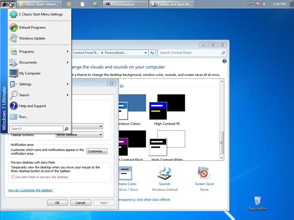Expand the Personalizati... breadcrumb arrow
Screen dimensions: 294x220
[102, 53]
